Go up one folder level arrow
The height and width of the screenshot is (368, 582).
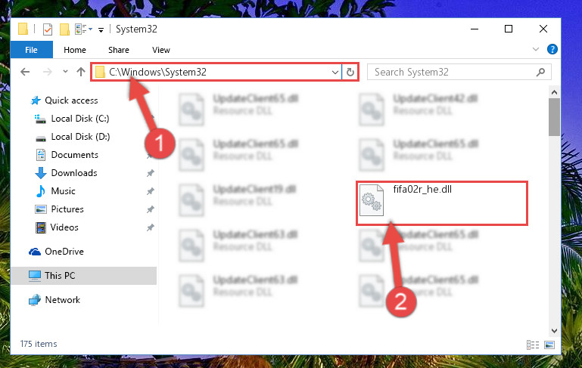pos(81,72)
